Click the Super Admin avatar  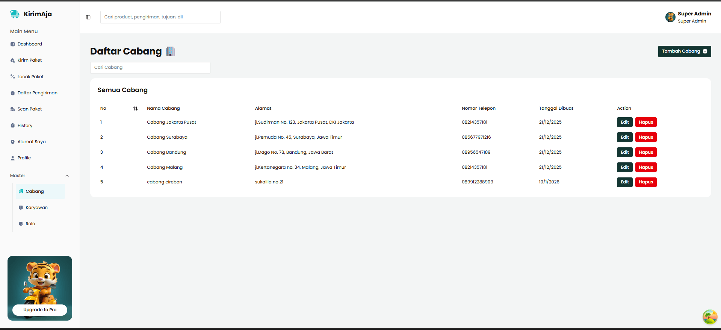(x=670, y=17)
